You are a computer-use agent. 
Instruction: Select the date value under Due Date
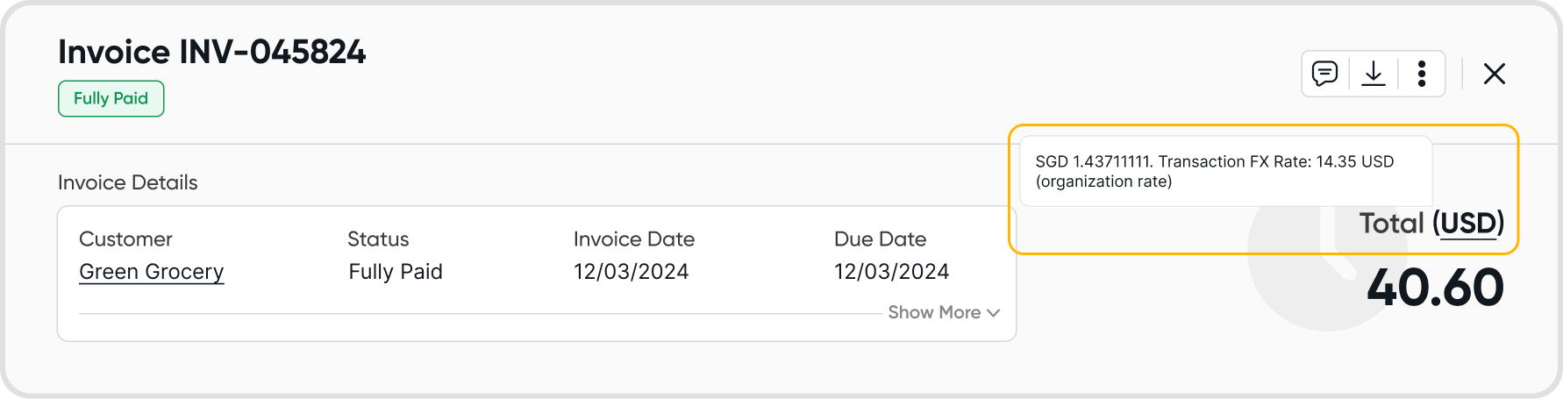point(891,272)
